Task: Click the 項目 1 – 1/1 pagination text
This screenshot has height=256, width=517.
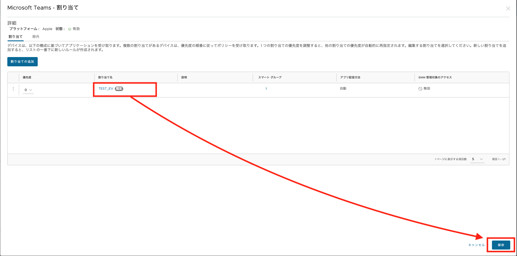Action: pyautogui.click(x=499, y=159)
